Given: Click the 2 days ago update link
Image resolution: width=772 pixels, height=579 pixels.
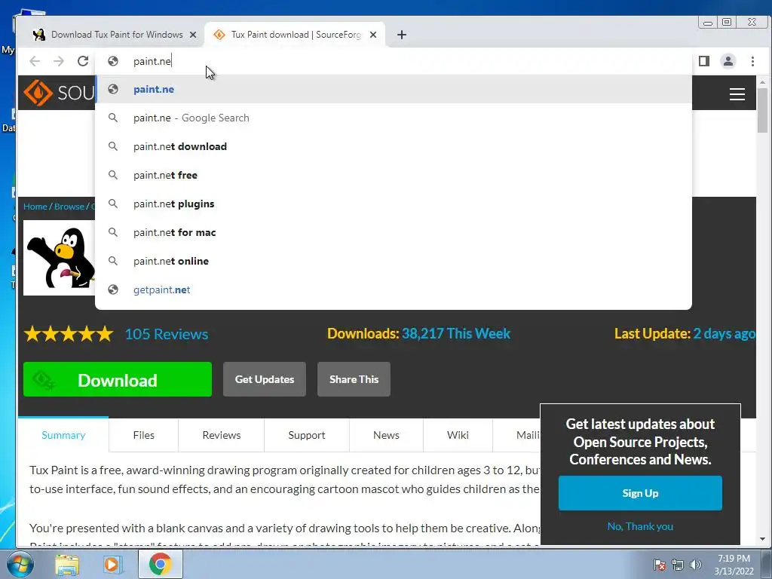Looking at the screenshot, I should click(x=724, y=333).
